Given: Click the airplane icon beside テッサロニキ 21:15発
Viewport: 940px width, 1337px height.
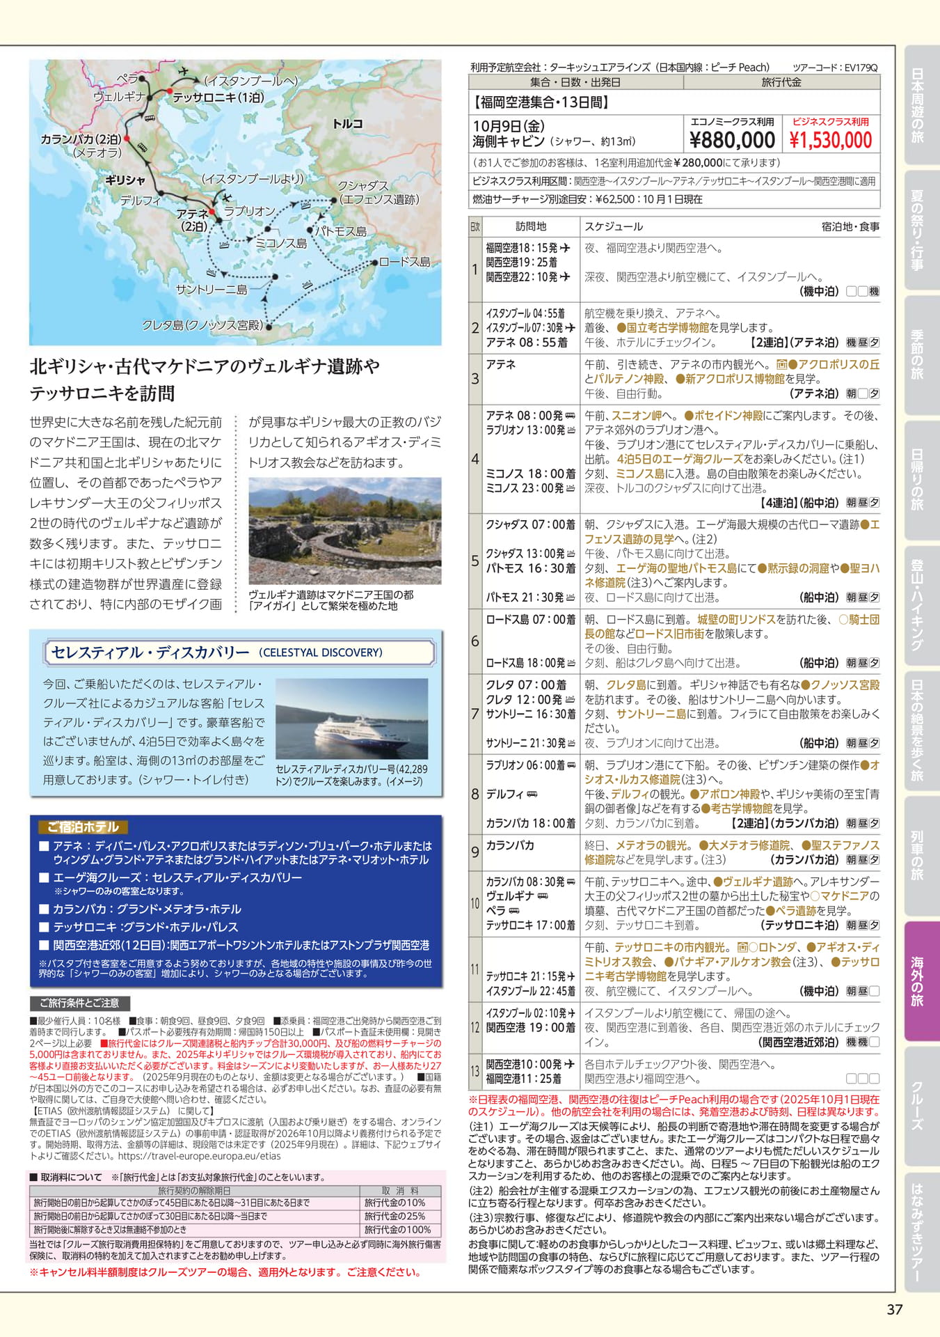Looking at the screenshot, I should coord(571,976).
